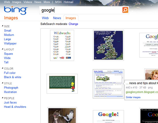Filter images by Large size

(x=7, y=39)
